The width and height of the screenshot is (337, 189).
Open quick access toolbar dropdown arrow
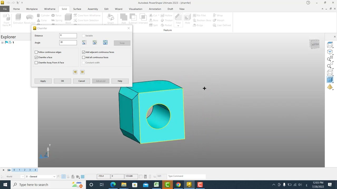click(22, 3)
